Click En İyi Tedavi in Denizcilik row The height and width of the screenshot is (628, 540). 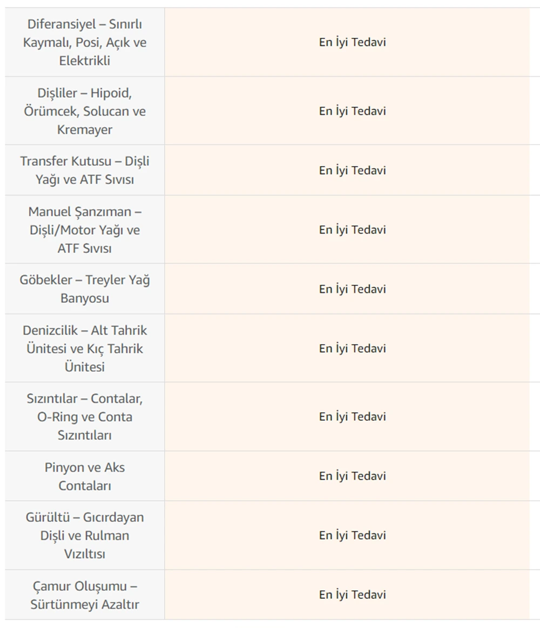point(353,349)
